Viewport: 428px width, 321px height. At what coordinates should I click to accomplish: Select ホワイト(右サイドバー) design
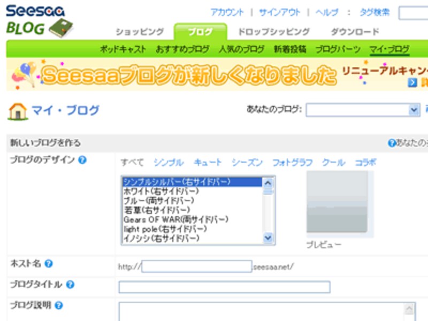point(192,192)
